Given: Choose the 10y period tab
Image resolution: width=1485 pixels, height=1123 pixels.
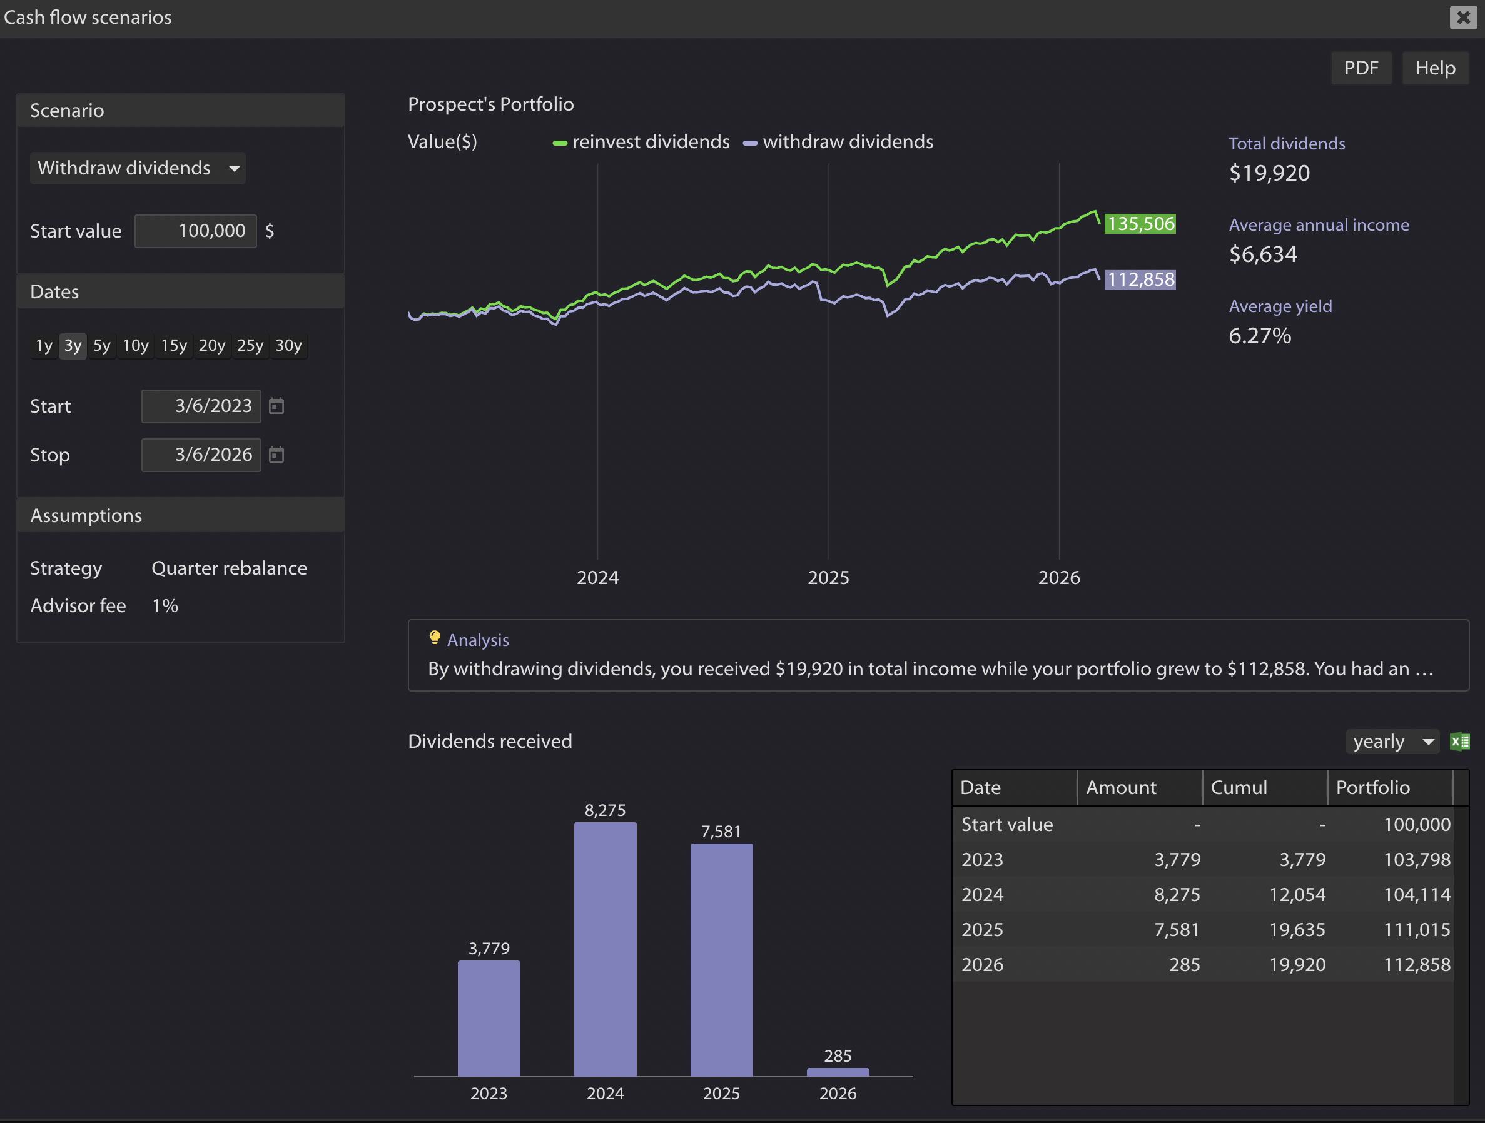Looking at the screenshot, I should (x=136, y=346).
